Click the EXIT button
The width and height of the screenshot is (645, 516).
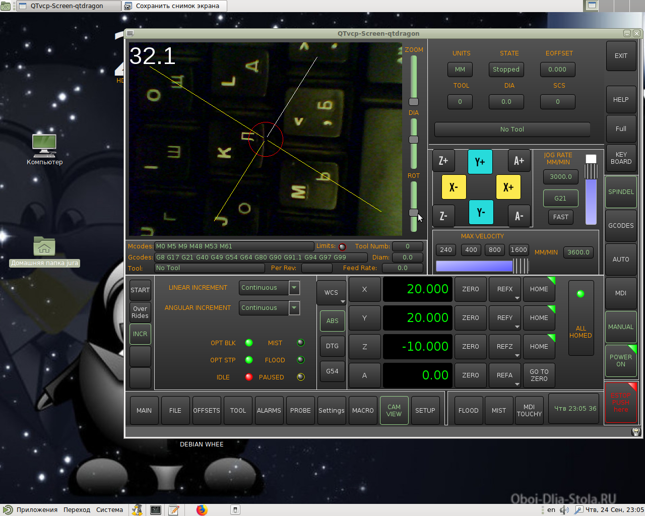click(621, 56)
